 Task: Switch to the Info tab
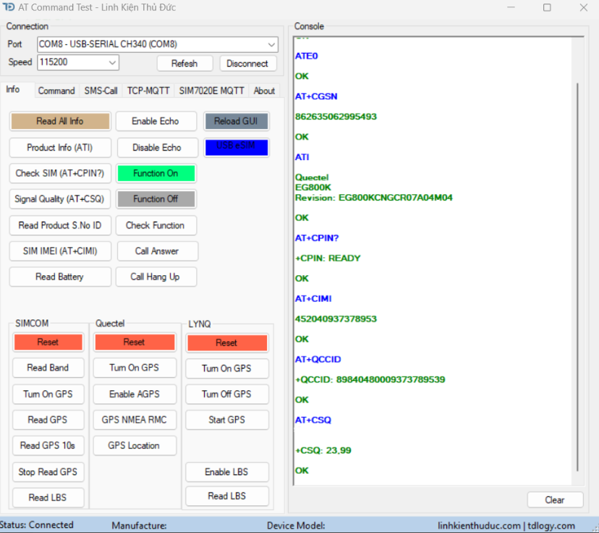[13, 90]
